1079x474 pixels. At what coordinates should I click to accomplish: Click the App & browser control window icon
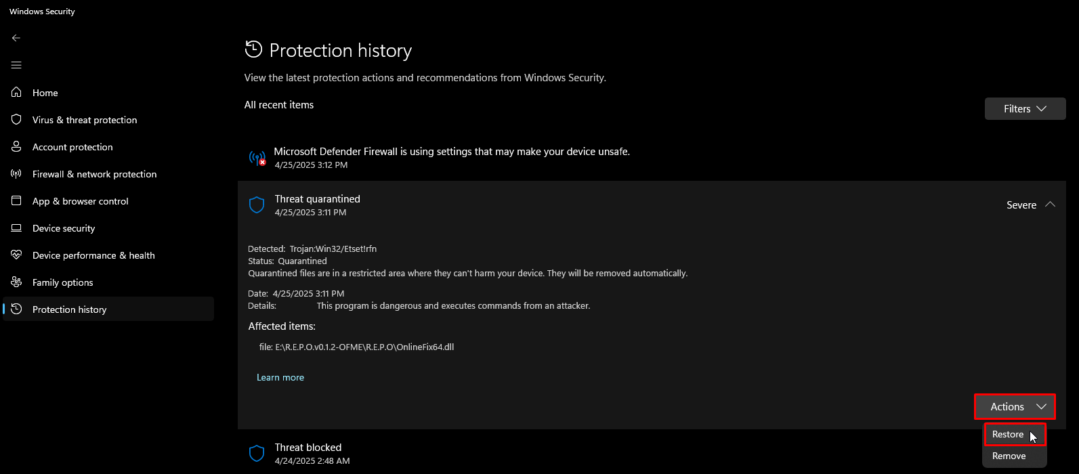pyautogui.click(x=17, y=200)
